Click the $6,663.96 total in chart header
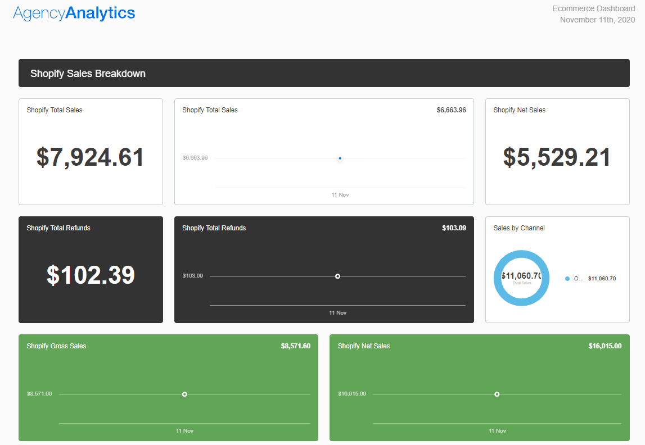Viewport: 645px width, 445px height. (x=451, y=110)
